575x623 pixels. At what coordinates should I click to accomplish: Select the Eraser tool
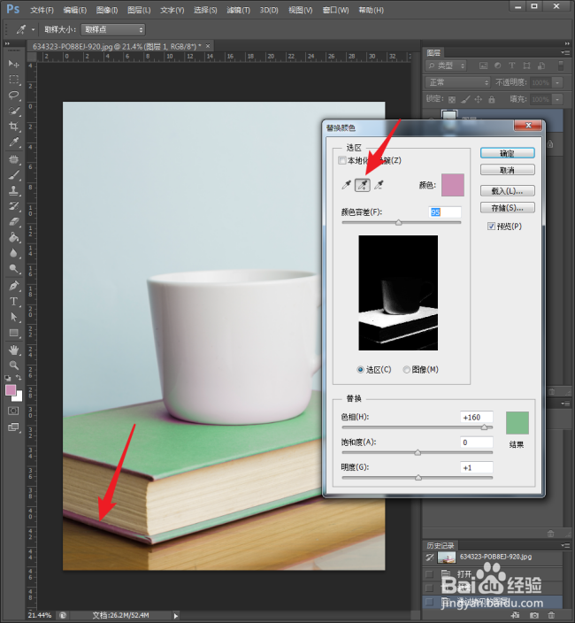pyautogui.click(x=14, y=222)
